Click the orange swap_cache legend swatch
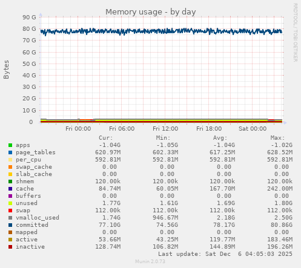The width and height of the screenshot is (301, 268). 10,167
